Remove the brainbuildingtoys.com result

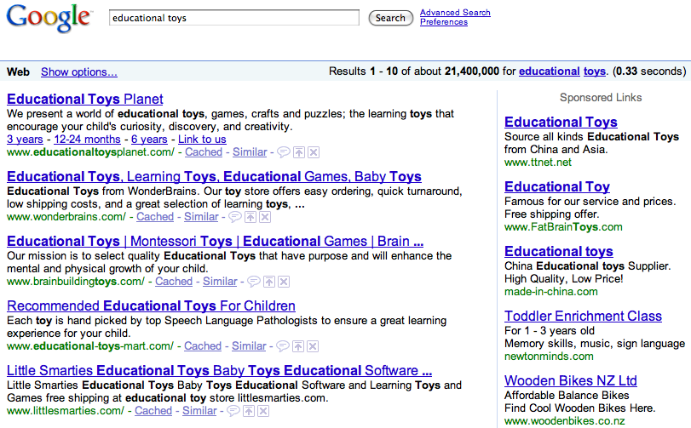coord(284,282)
